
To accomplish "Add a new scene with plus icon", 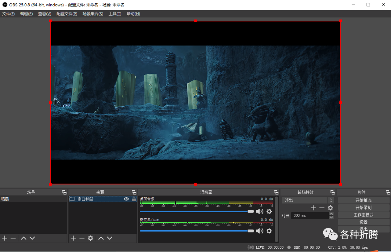I will click(x=5, y=238).
